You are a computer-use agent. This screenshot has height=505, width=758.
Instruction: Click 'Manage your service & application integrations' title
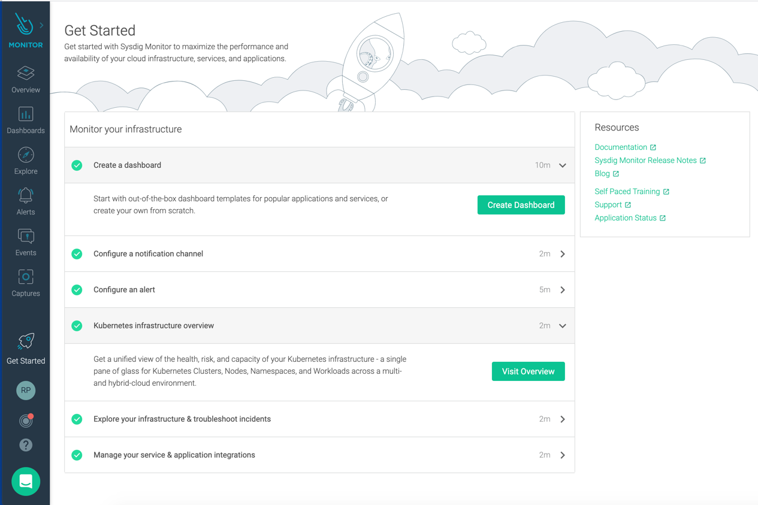(174, 455)
